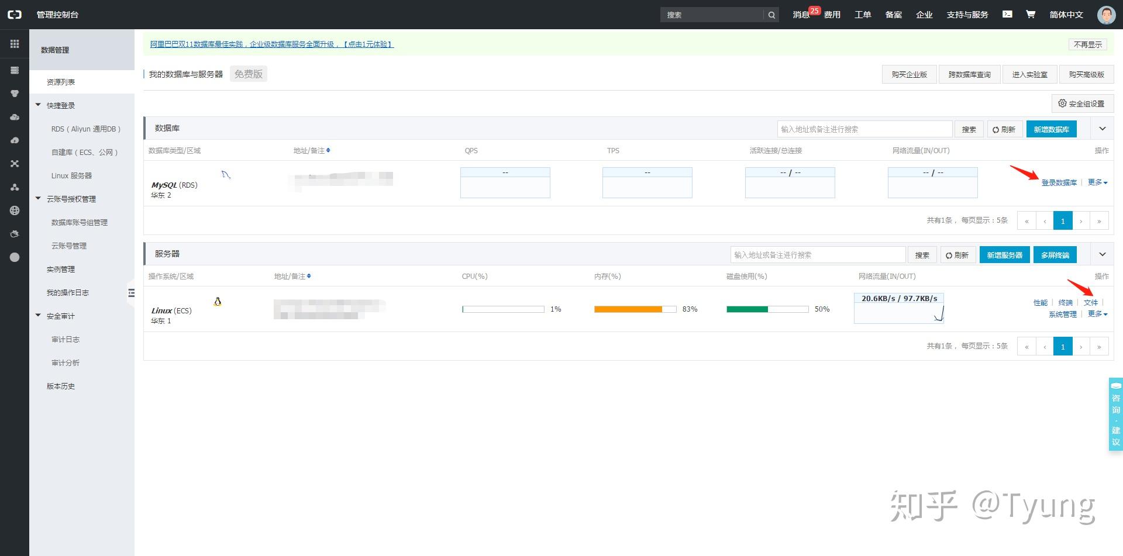Viewport: 1123px width, 556px height.
Task: Open 审计日志 under 安全审计
Action: [66, 339]
